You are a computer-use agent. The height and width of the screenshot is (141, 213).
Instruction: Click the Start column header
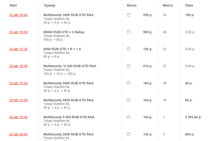(x=13, y=5)
